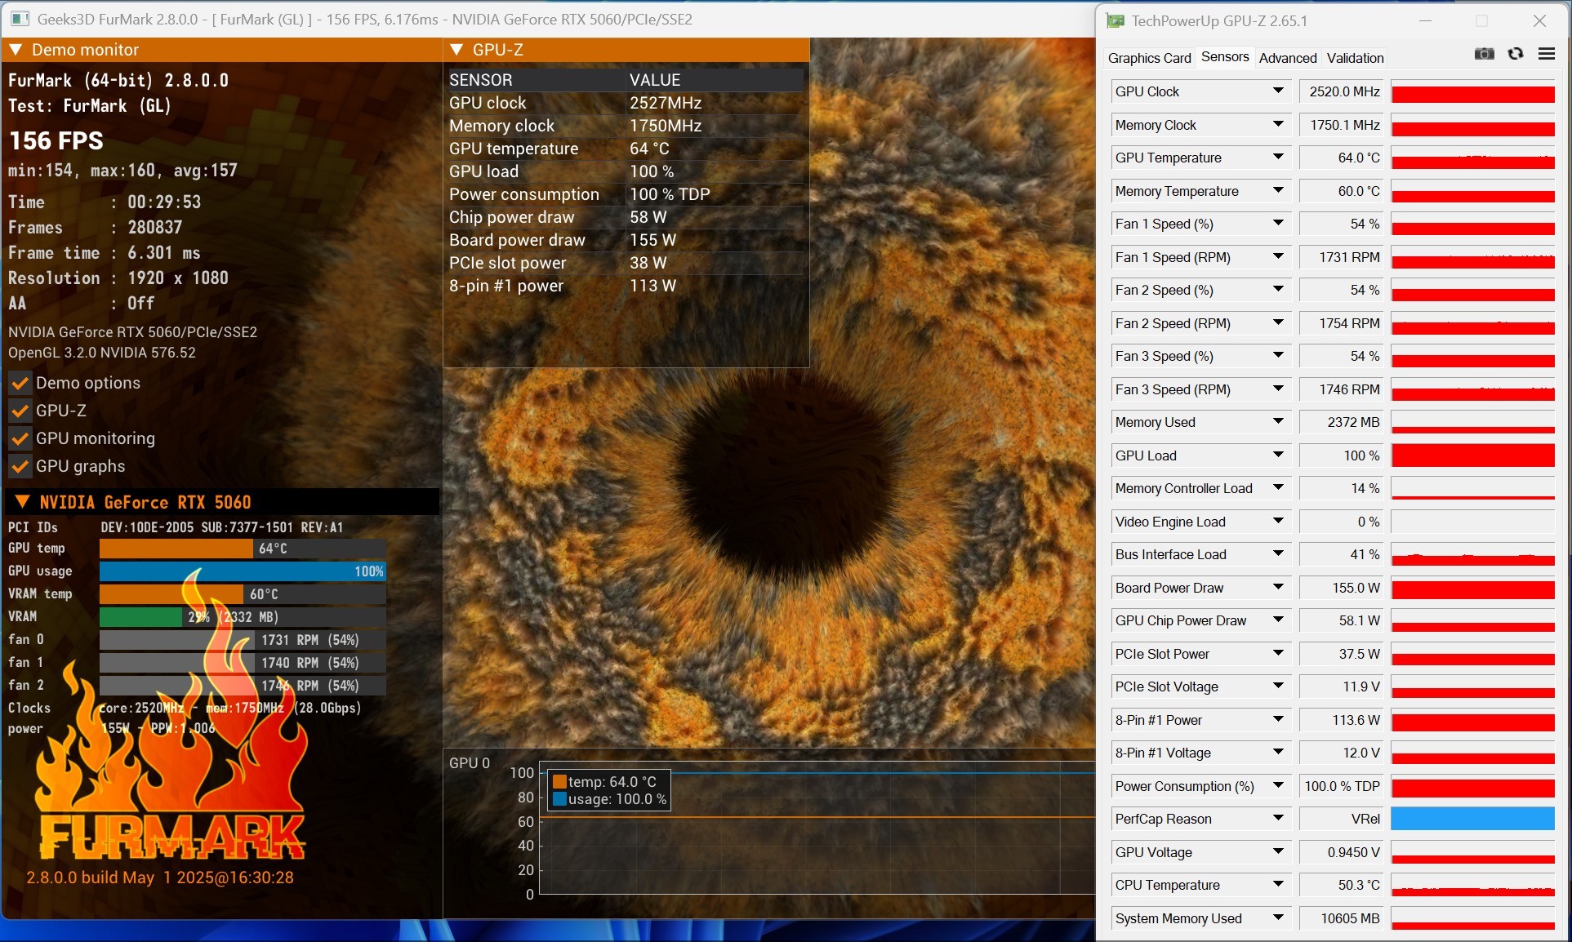Open the Validation tab
The height and width of the screenshot is (942, 1572).
(x=1355, y=58)
